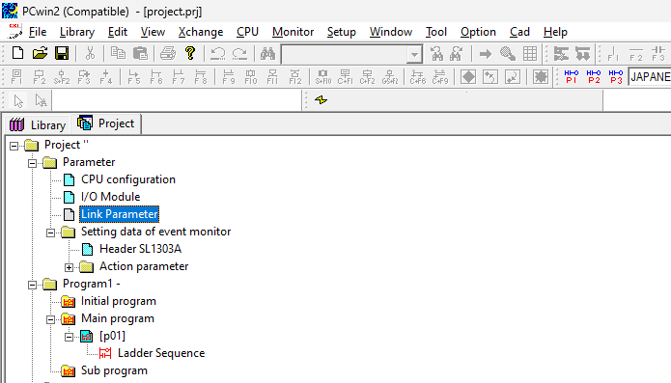
Task: Select I/O Module tree item
Action: [x=110, y=197]
